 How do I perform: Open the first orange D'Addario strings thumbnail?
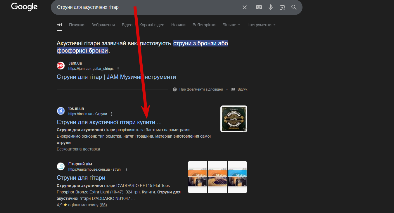coord(197,177)
